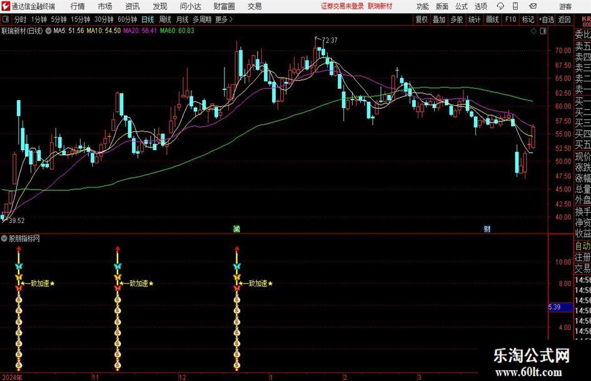Image resolution: width=591 pixels, height=381 pixels.
Task: Click the 12 month marker on time axis
Action: [x=183, y=377]
